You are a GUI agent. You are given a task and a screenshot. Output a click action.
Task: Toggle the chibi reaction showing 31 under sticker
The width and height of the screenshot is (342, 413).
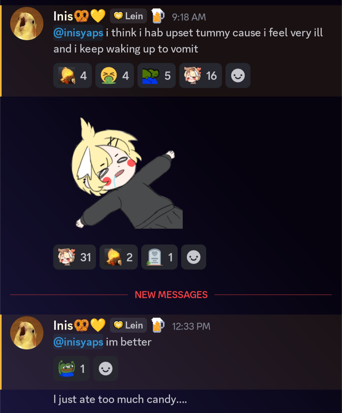click(x=74, y=257)
